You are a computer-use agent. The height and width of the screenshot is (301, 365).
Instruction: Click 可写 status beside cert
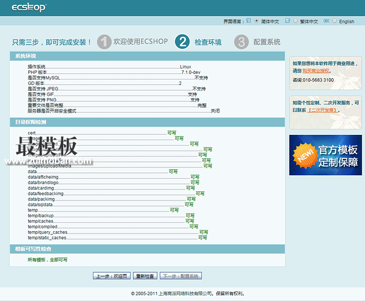point(172,133)
